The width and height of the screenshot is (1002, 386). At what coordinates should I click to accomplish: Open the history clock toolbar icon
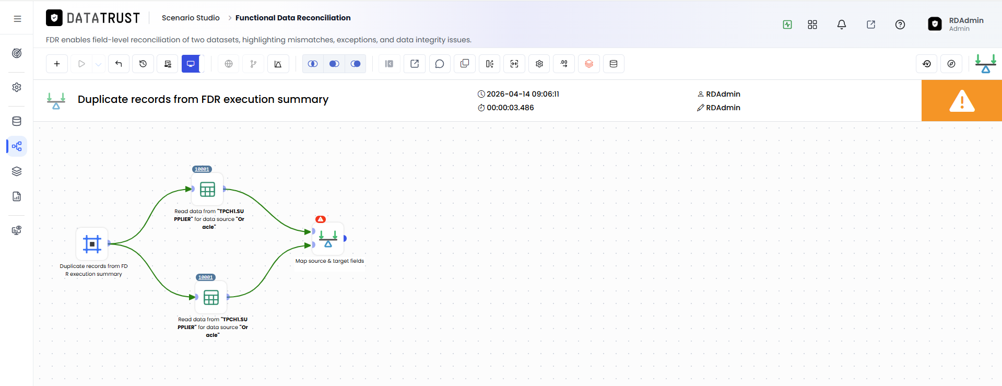[143, 64]
